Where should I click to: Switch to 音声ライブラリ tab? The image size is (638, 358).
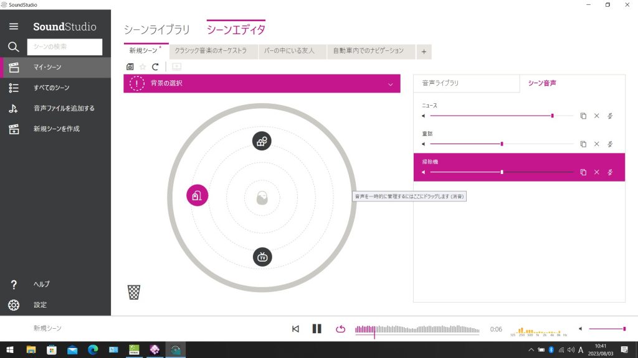pyautogui.click(x=466, y=83)
